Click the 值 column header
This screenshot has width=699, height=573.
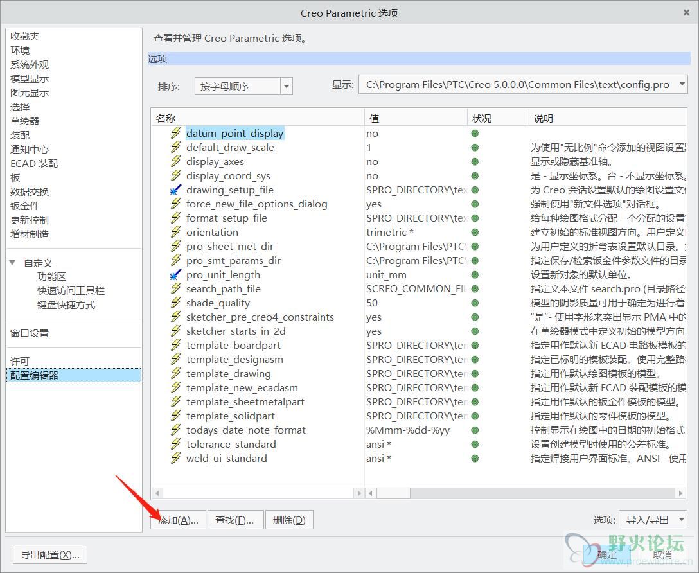tap(416, 119)
